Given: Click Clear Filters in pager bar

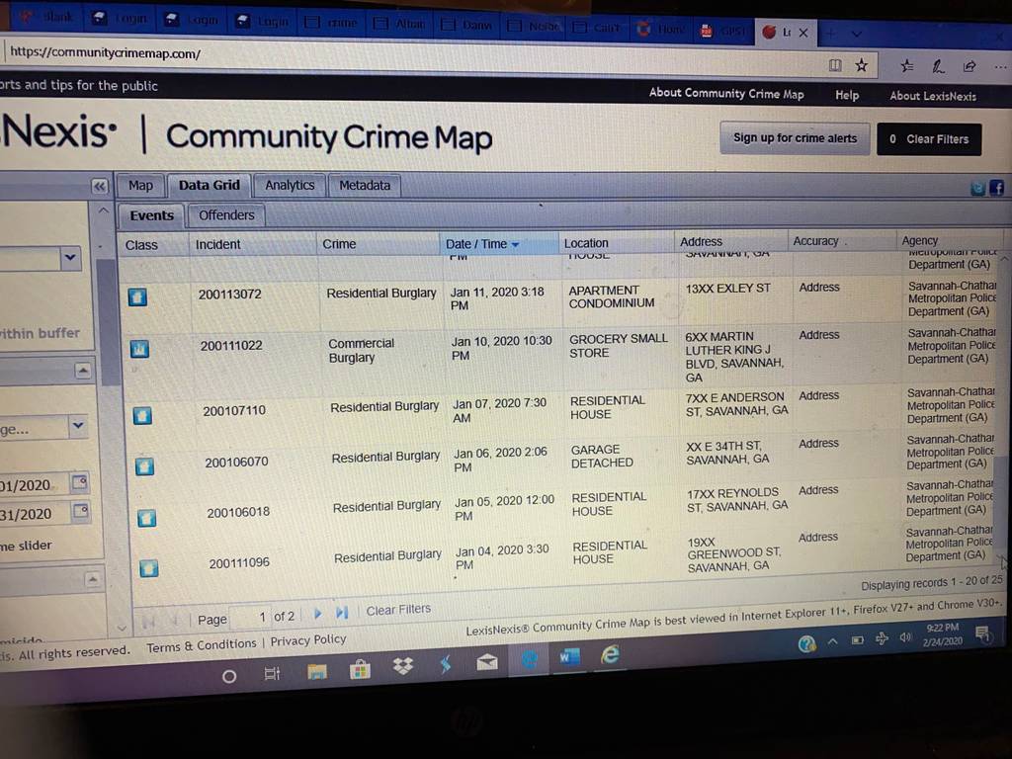Looking at the screenshot, I should (x=398, y=609).
